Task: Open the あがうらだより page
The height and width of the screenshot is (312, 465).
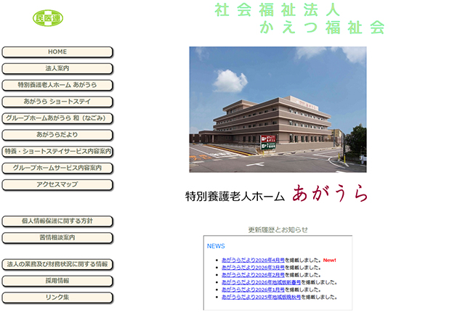Action: [x=57, y=135]
